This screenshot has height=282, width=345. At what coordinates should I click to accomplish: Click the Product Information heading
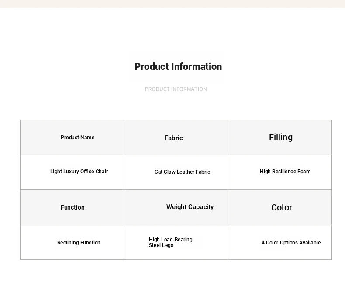178,67
